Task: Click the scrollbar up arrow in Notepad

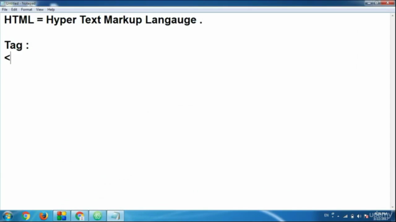Action: (x=393, y=15)
